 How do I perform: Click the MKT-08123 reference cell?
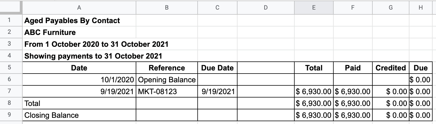tap(167, 92)
